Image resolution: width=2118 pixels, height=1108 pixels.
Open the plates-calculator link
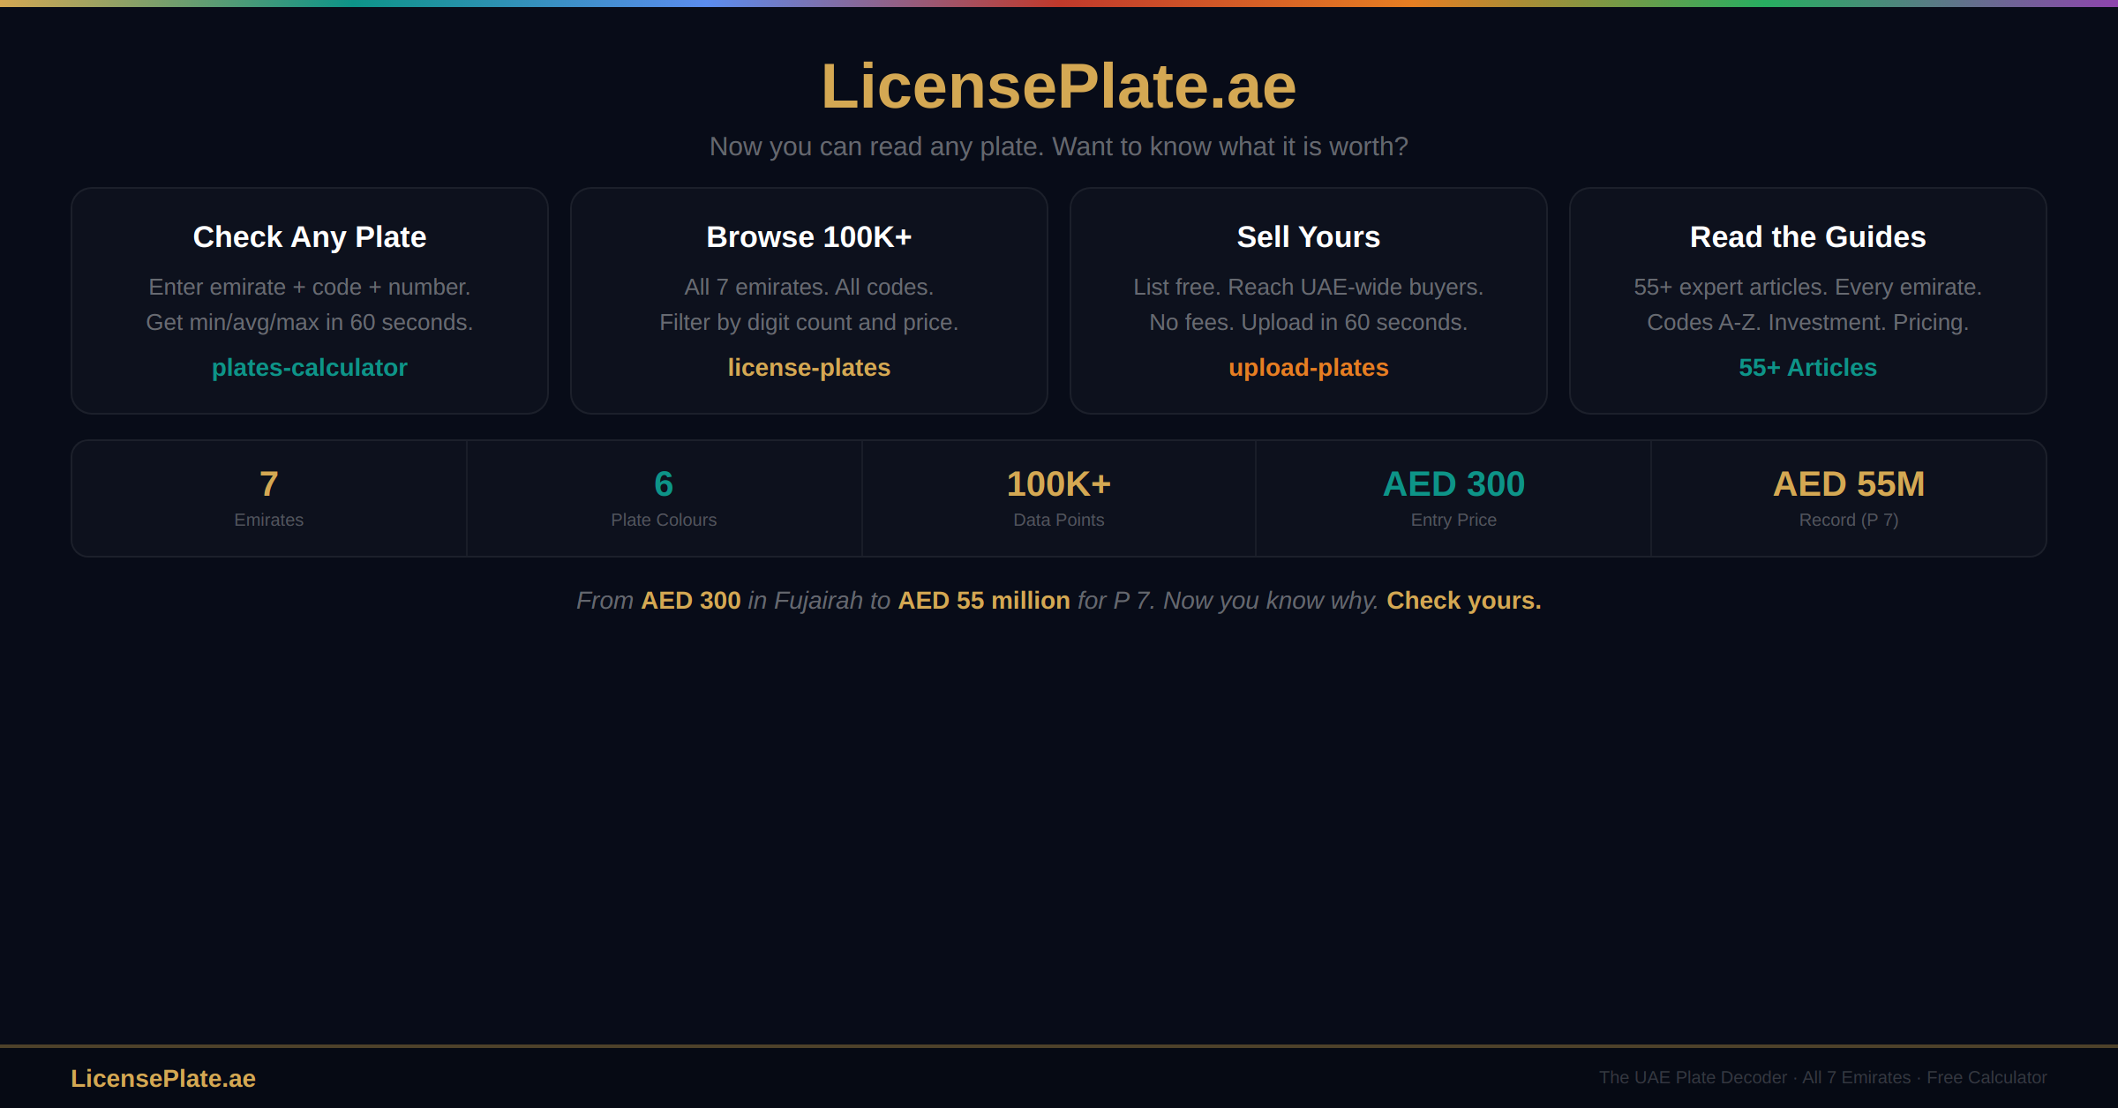coord(309,368)
